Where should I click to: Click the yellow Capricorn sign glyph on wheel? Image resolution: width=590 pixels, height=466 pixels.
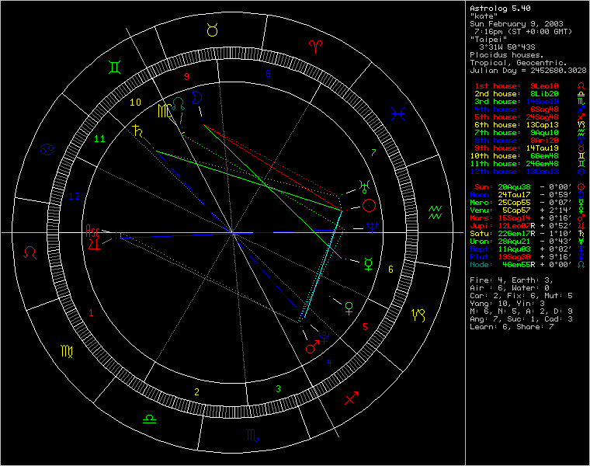[x=418, y=315]
